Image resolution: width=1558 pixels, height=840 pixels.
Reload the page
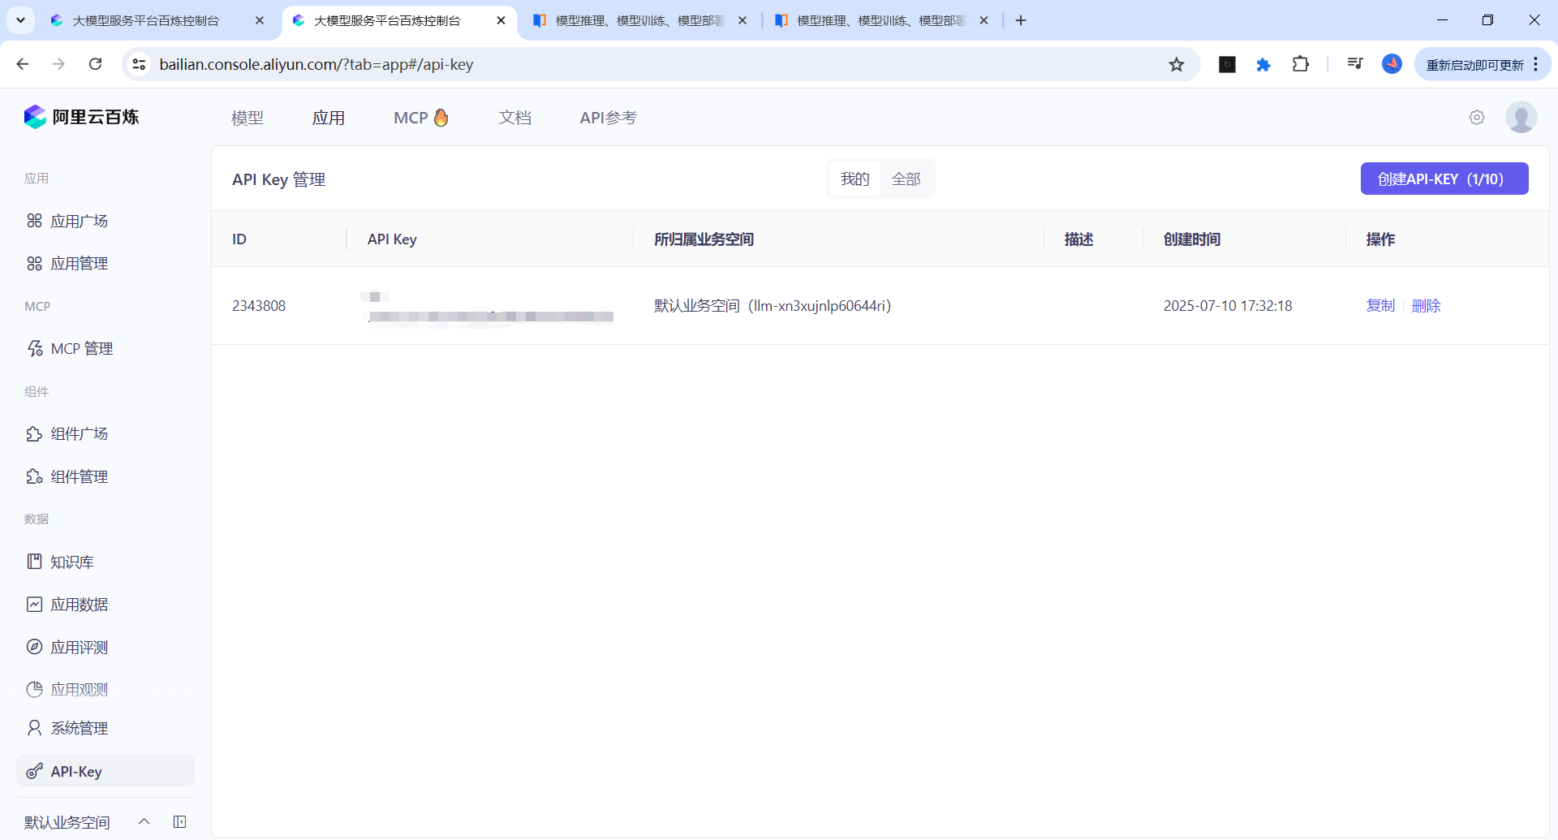pos(96,64)
